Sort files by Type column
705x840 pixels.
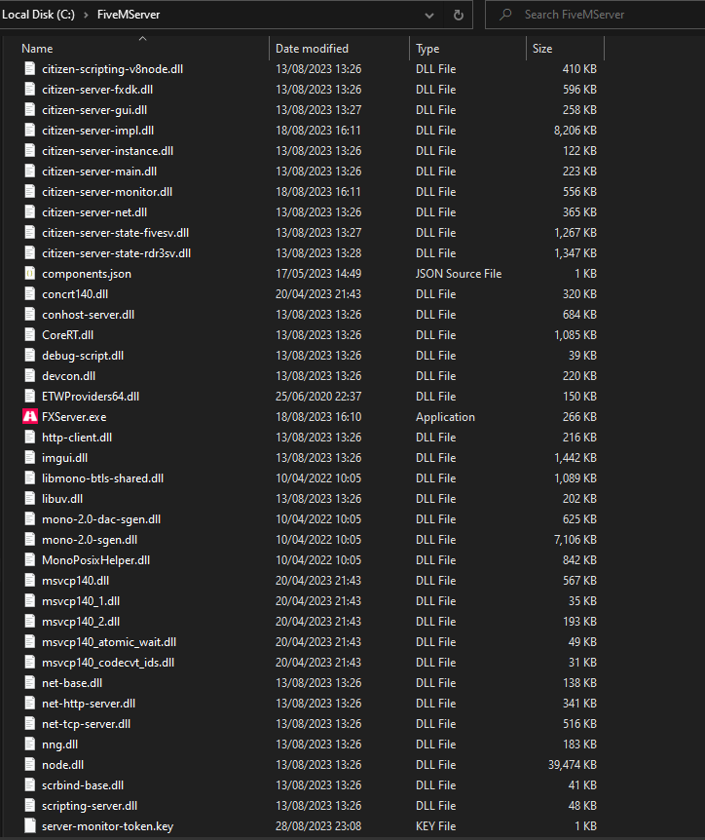pyautogui.click(x=427, y=48)
